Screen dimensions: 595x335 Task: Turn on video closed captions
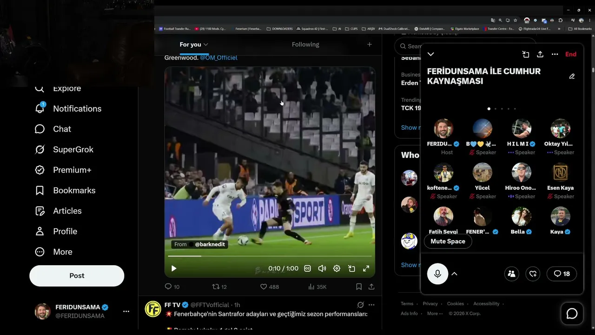307,268
